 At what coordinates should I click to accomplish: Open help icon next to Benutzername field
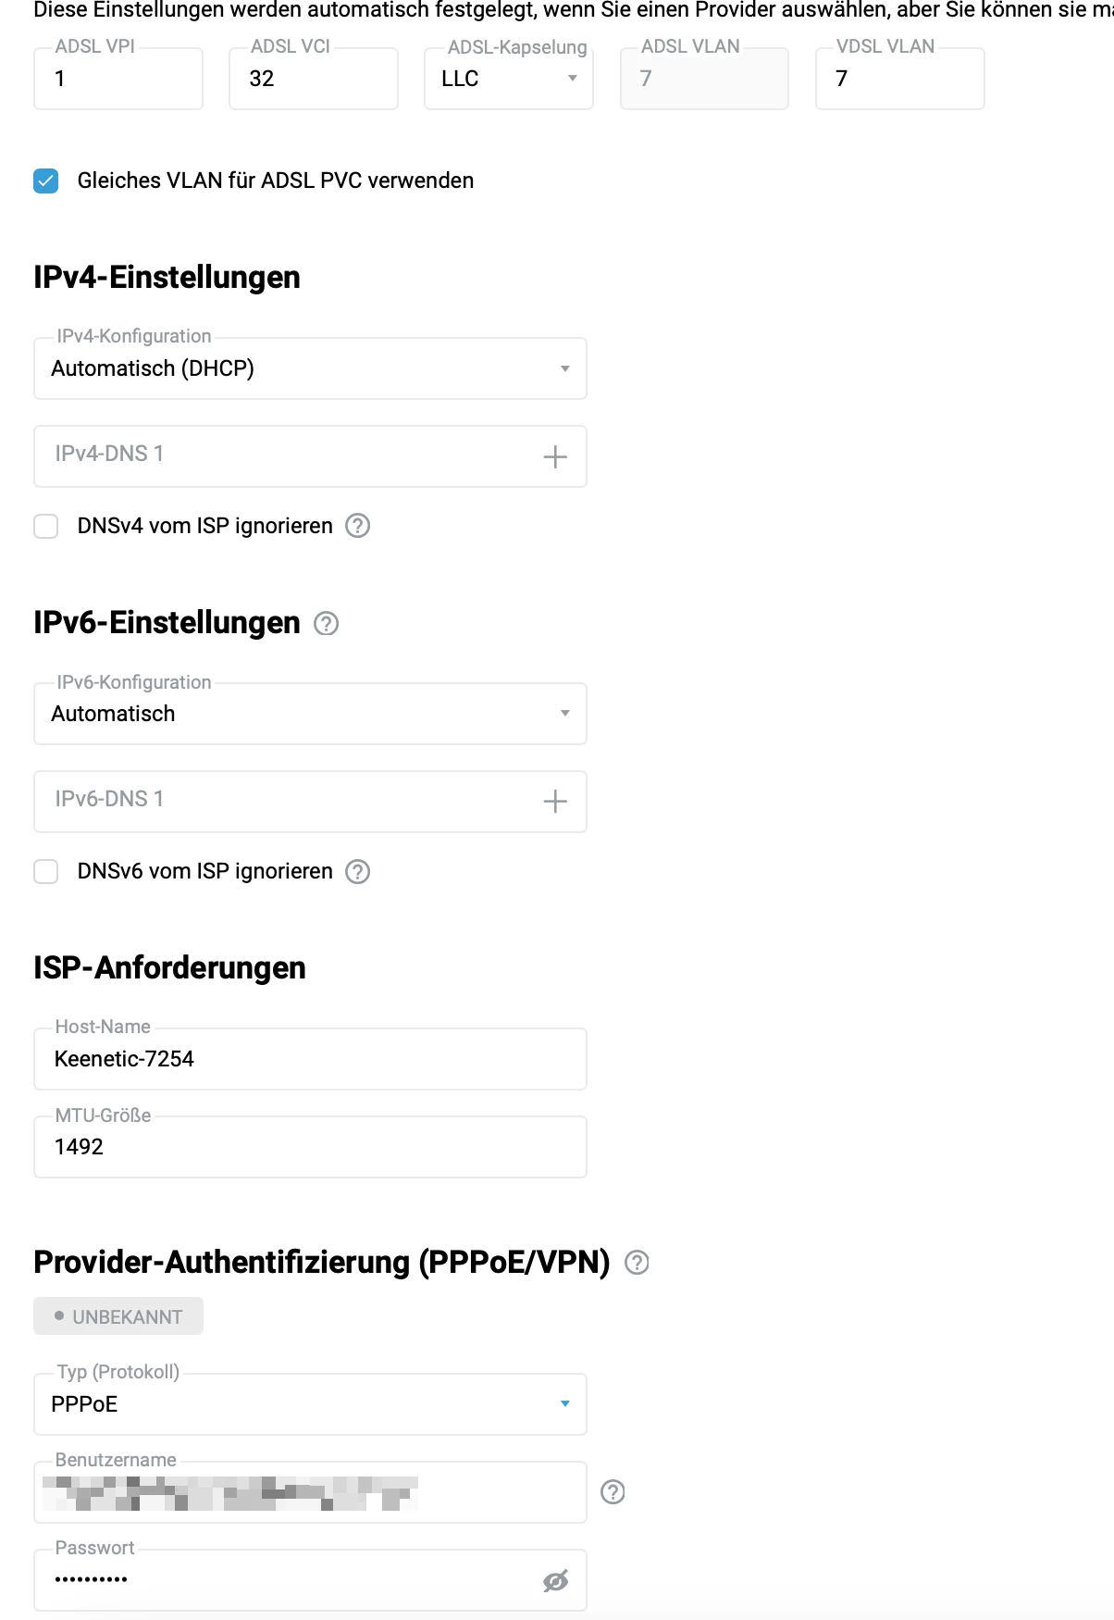tap(613, 1491)
